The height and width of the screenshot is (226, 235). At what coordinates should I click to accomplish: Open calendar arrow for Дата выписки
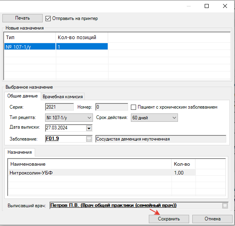(89, 128)
